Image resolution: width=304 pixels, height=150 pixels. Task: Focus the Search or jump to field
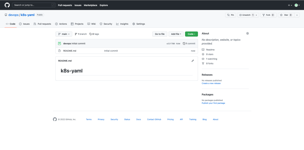point(34,5)
